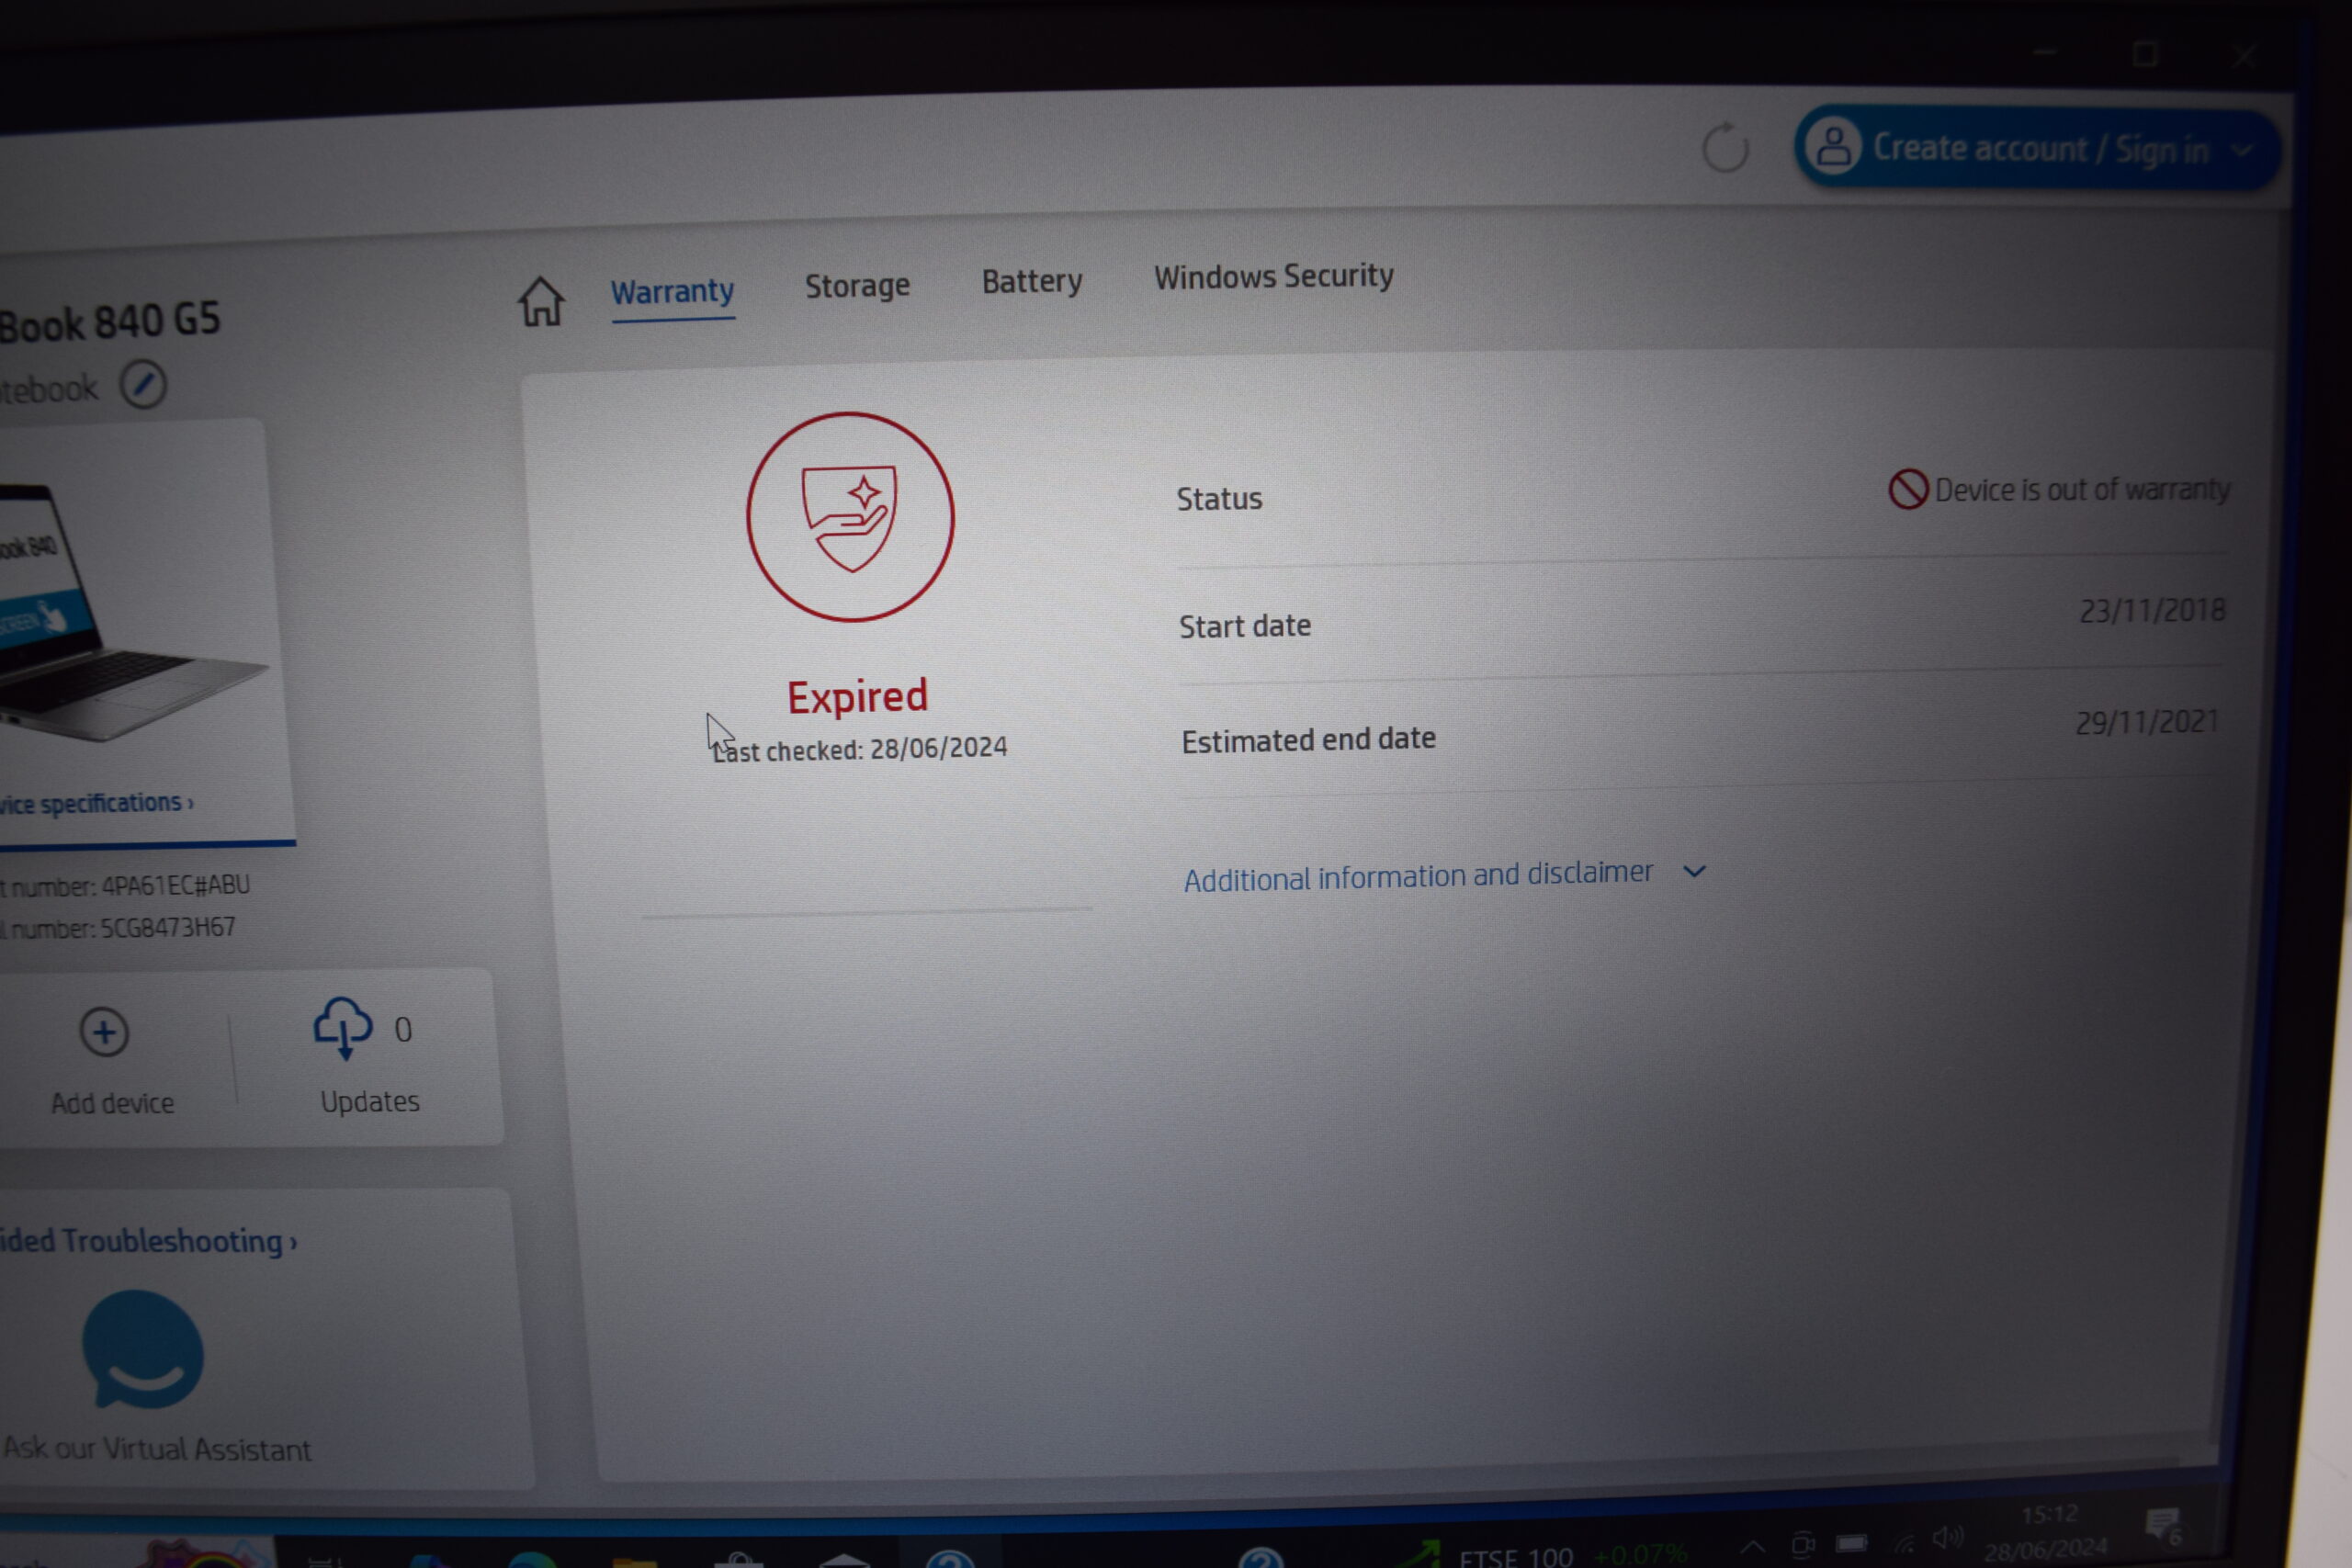Image resolution: width=2352 pixels, height=1568 pixels.
Task: Click the Virtual Assistant chat bubble icon
Action: pyautogui.click(x=143, y=1350)
